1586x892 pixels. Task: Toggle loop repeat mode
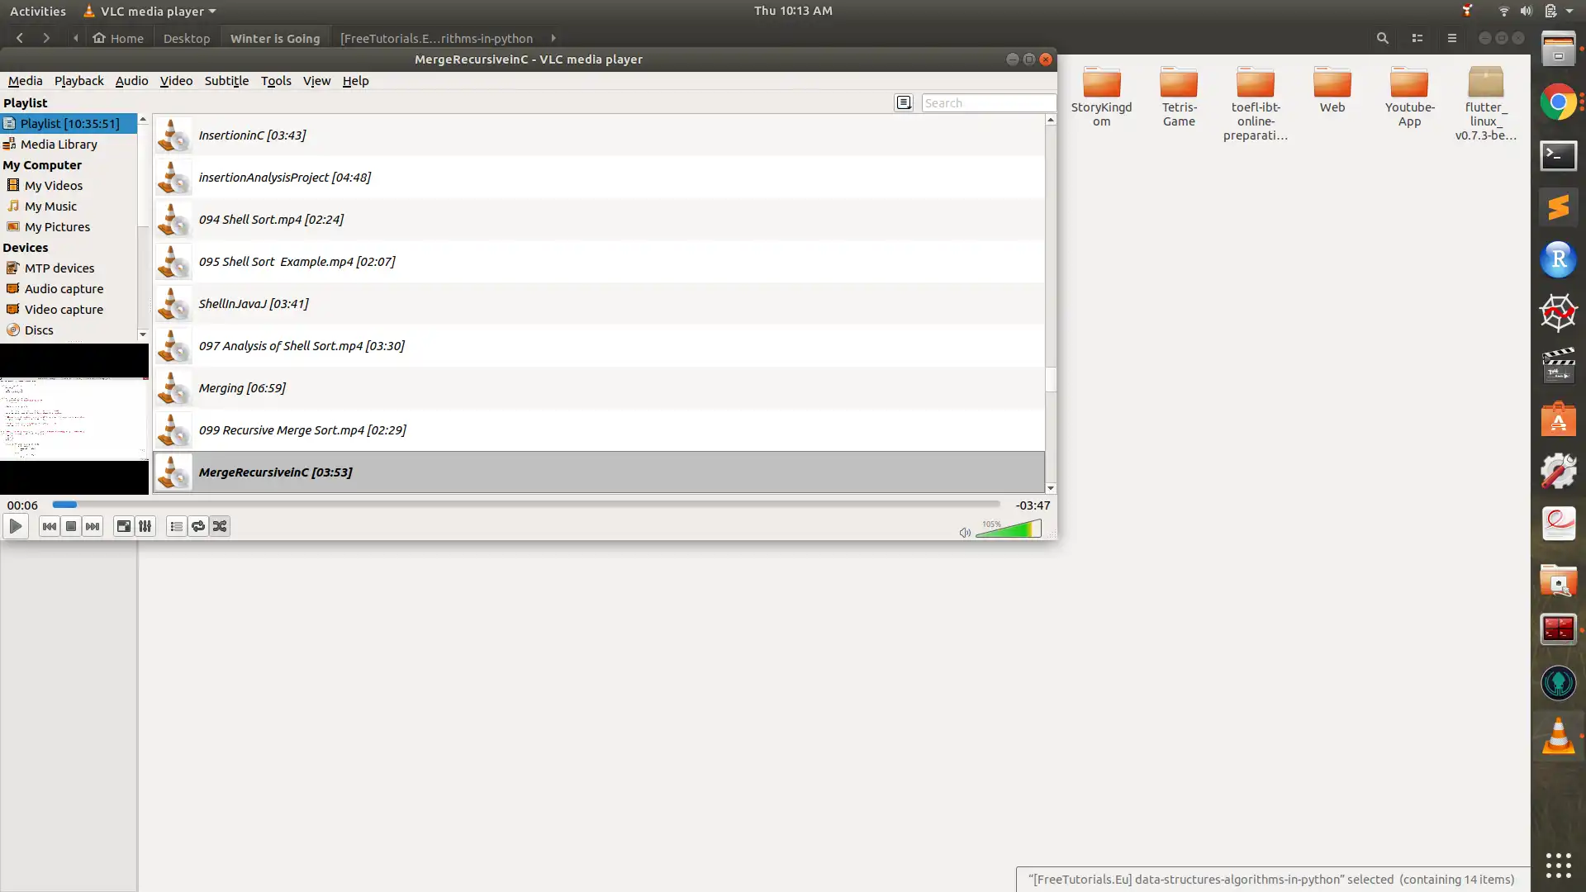coord(198,527)
